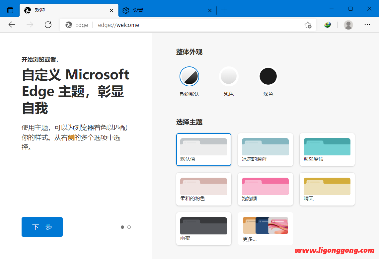Image resolution: width=379 pixels, height=259 pixels.
Task: Click the Edge logo in address bar
Action: tap(69, 25)
